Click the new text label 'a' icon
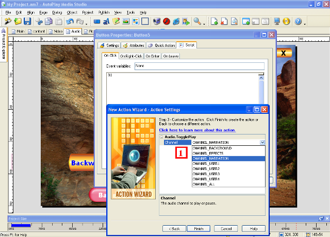 (x=106, y=22)
